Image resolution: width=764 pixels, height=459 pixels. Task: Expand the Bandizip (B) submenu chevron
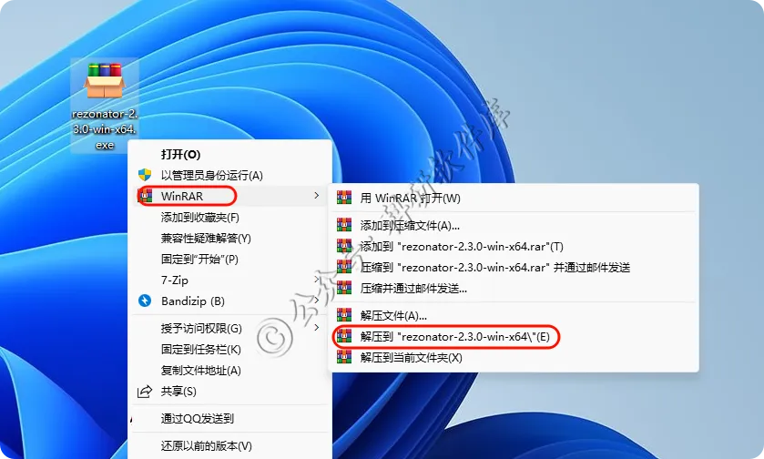(x=317, y=301)
